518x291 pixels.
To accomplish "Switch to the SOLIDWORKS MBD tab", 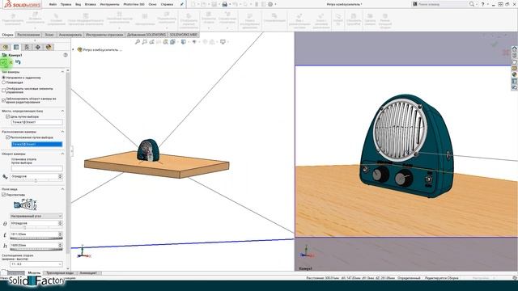I will pos(184,35).
